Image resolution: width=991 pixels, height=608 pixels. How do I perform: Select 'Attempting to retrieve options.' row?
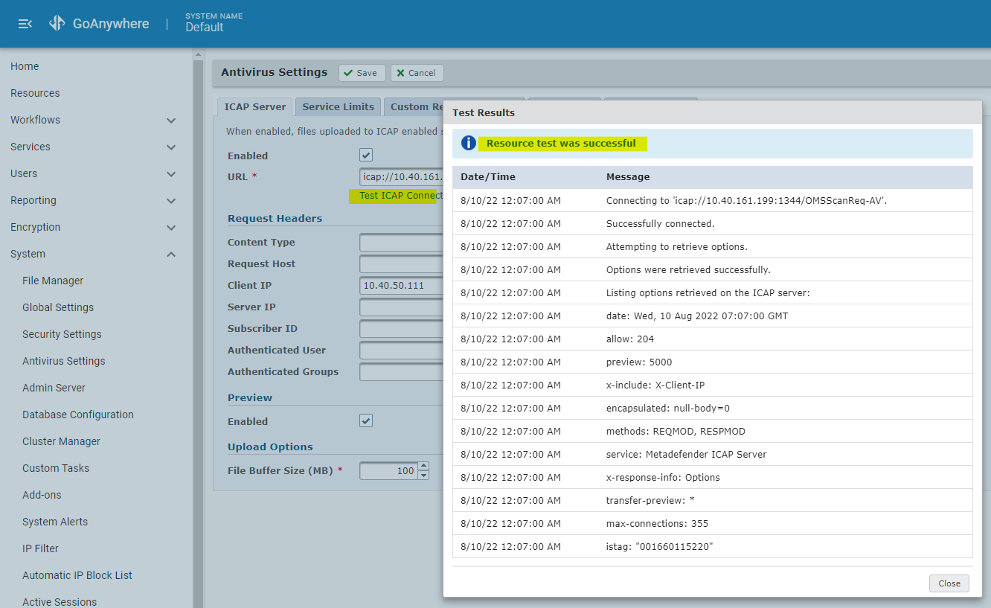[712, 246]
